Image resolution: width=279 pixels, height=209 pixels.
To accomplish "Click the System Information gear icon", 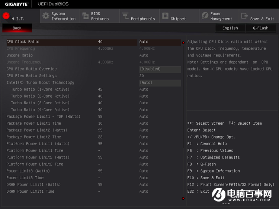I will click(46, 16).
